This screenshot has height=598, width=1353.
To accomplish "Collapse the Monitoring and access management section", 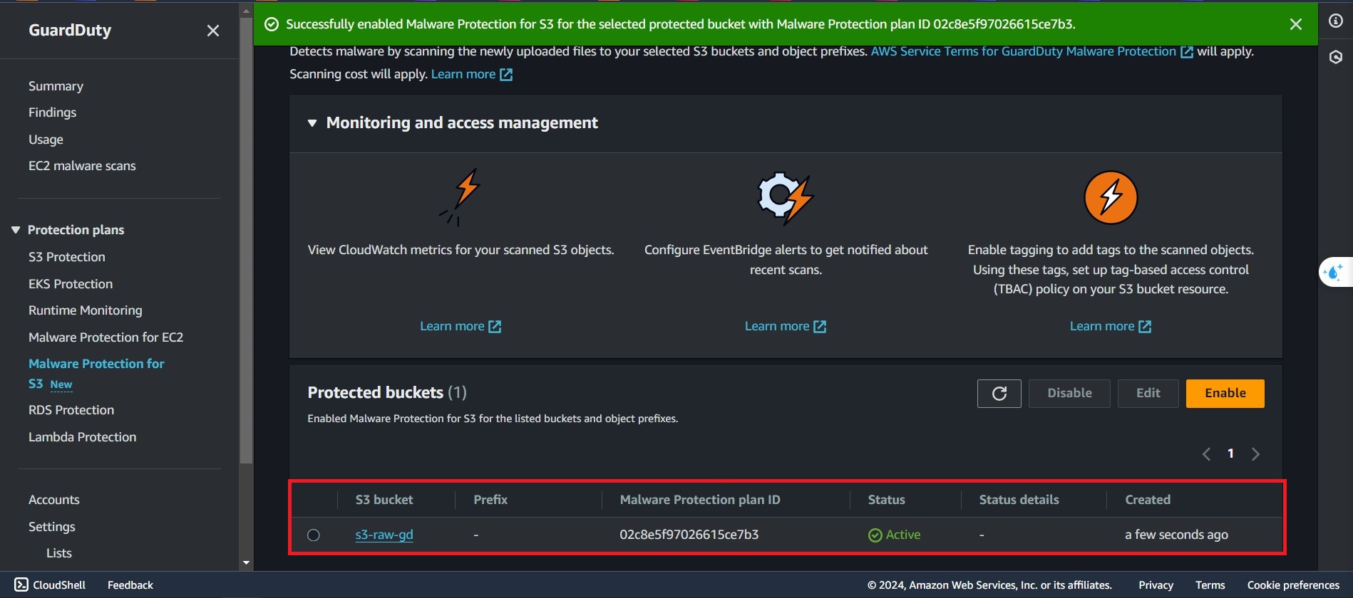I will [x=312, y=123].
